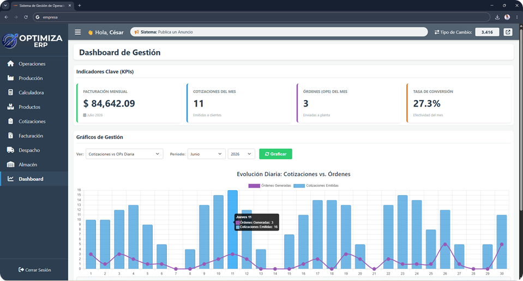
Task: Click the Sistema announcement bar
Action: click(279, 32)
